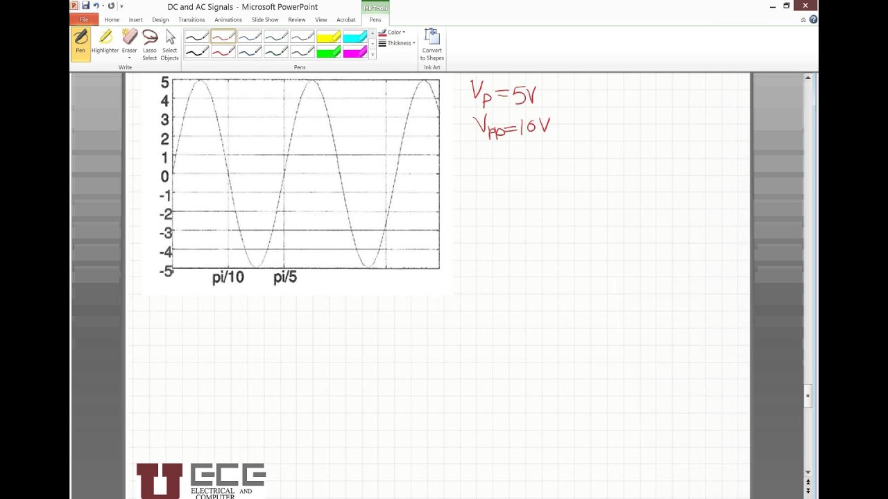This screenshot has height=499, width=888.
Task: Open the Review tab
Action: pos(297,19)
